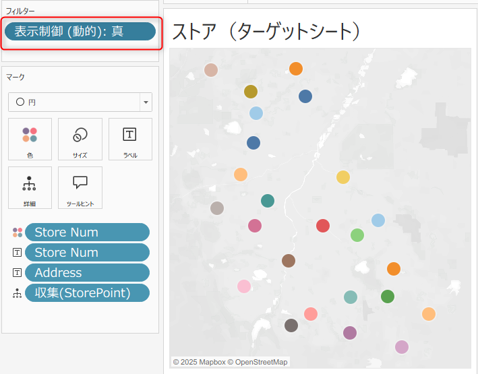Viewport: 478px width, 374px height.
Task: Click the dropdown arrow of mark type
Action: [146, 102]
